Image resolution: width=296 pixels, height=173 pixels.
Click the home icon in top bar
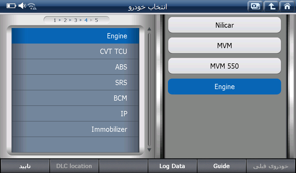(287, 6)
